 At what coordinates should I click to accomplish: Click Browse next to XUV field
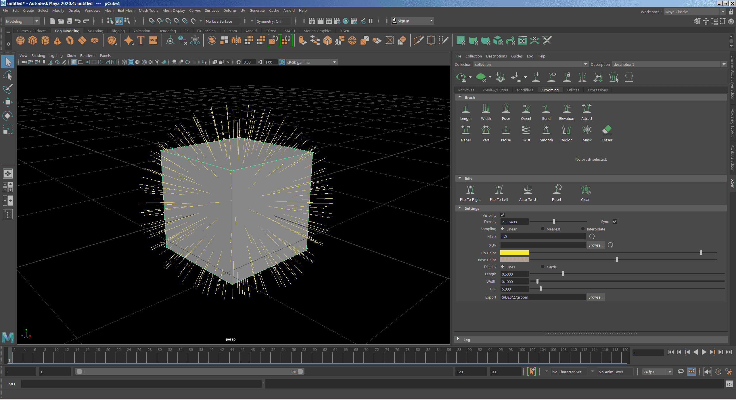click(595, 245)
